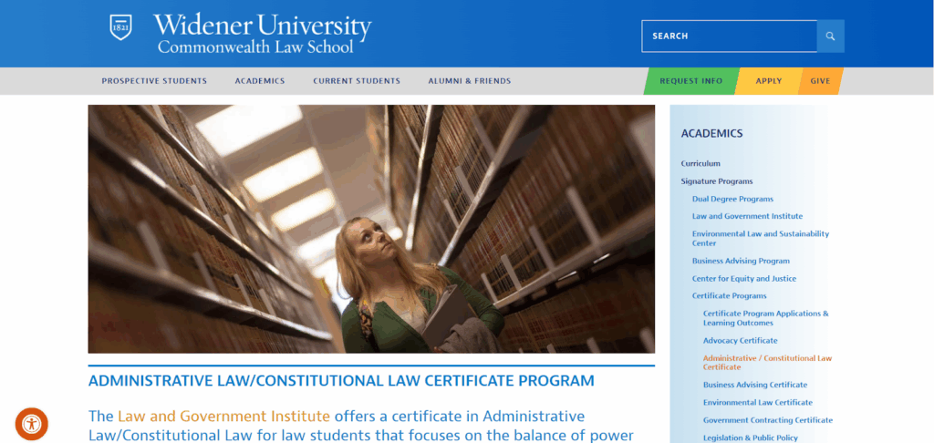Open Current Students menu
The height and width of the screenshot is (443, 934).
(357, 81)
